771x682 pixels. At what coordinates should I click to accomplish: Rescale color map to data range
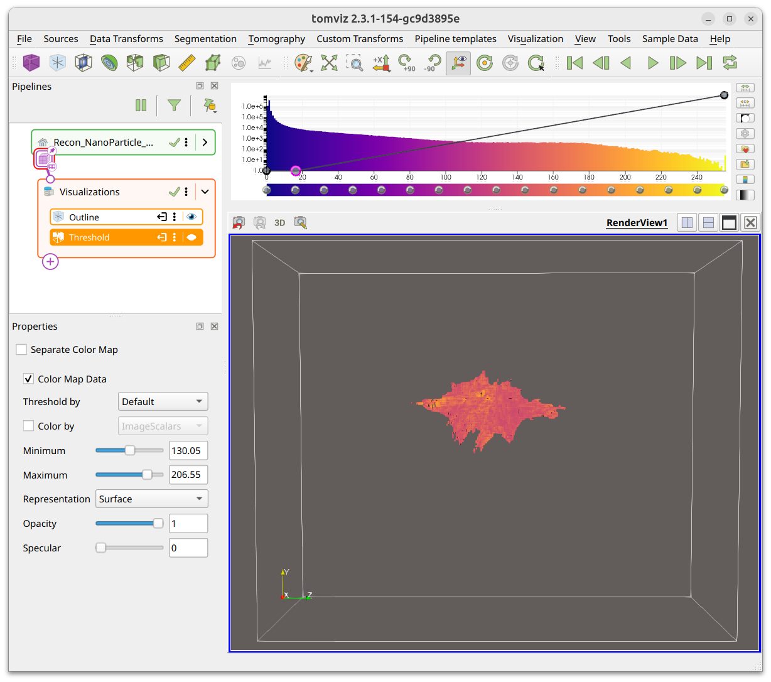point(745,88)
